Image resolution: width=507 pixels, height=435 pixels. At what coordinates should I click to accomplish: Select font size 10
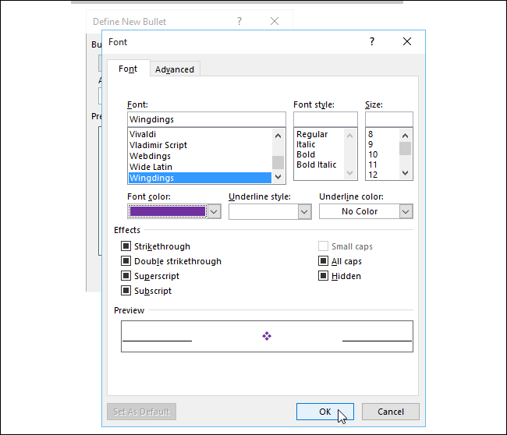(x=373, y=154)
